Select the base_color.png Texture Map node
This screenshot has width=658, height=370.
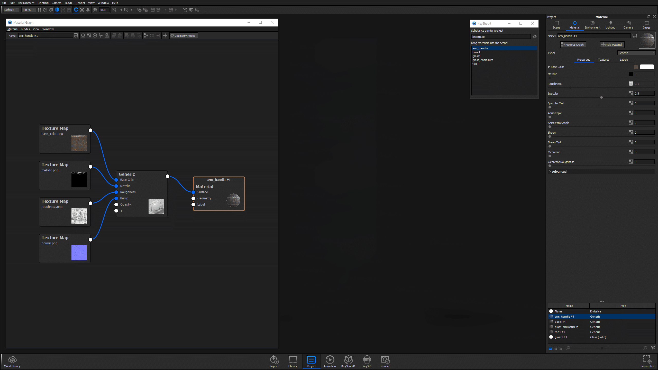[x=65, y=139]
